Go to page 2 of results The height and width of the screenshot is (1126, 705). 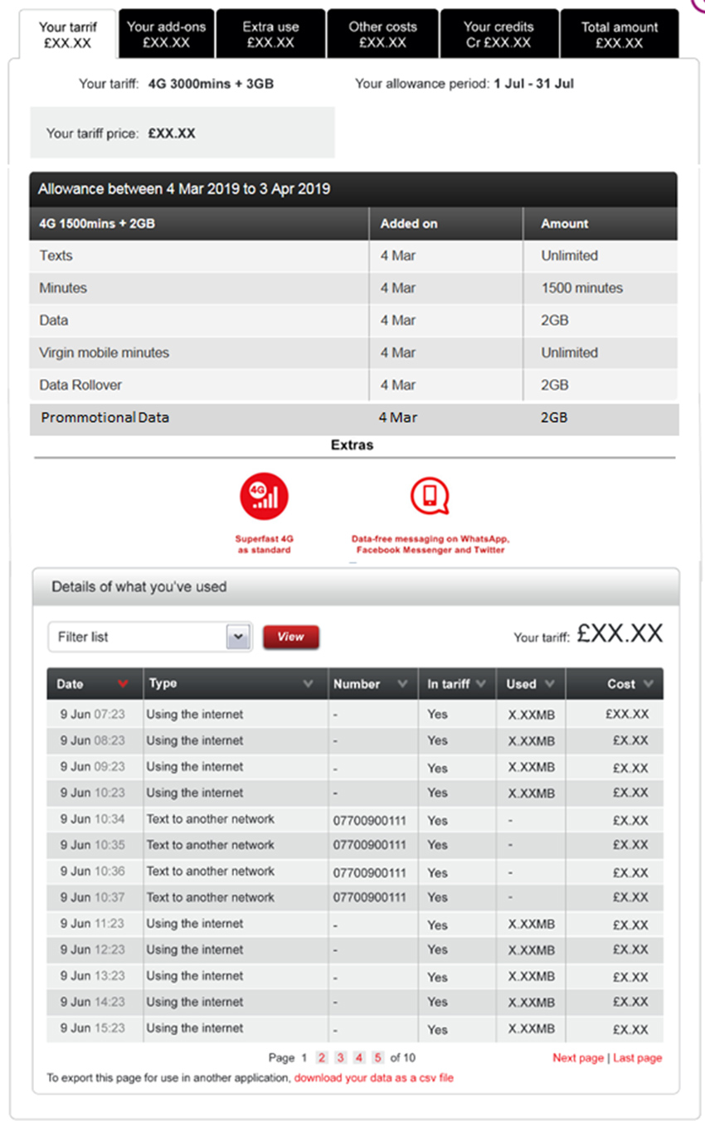321,1057
